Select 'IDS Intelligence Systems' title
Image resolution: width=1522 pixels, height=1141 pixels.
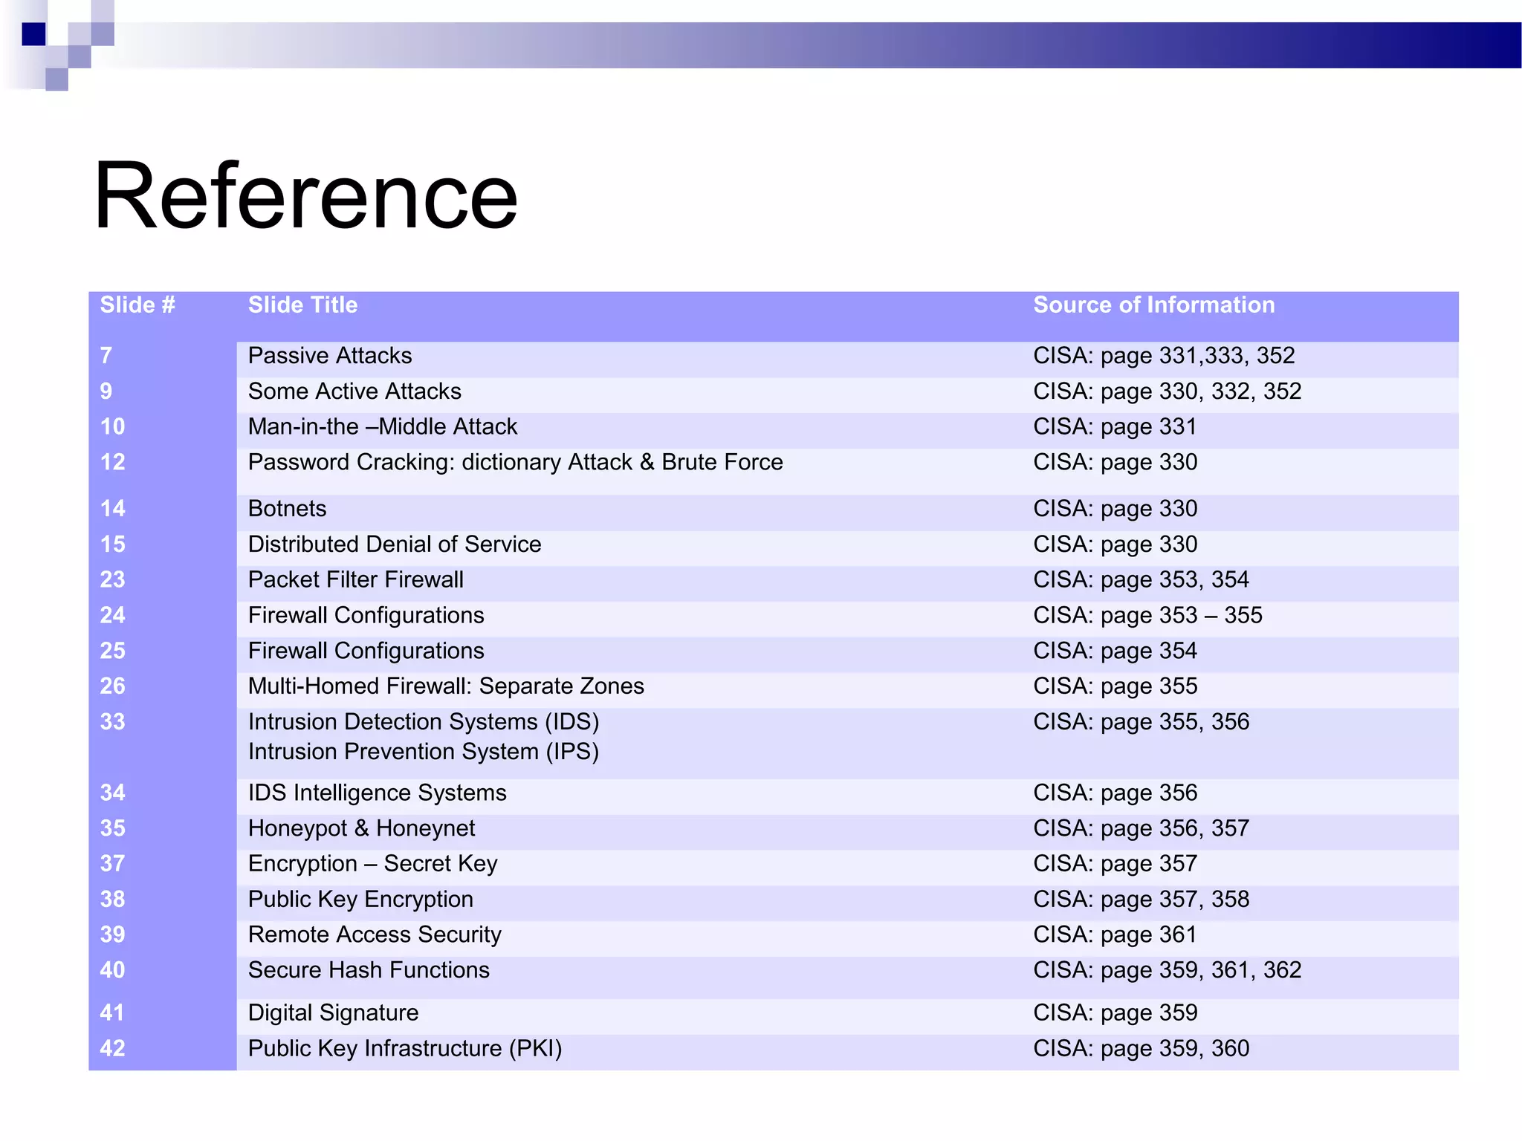click(377, 793)
